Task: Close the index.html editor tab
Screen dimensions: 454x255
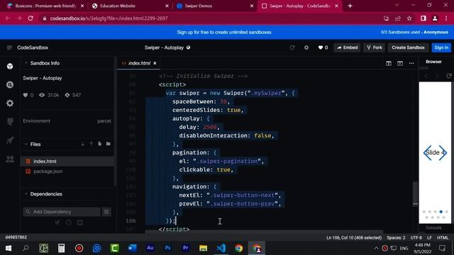Action: click(155, 63)
